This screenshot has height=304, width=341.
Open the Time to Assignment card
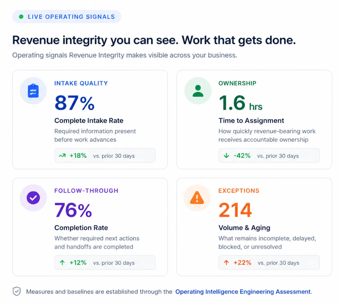tap(254, 120)
